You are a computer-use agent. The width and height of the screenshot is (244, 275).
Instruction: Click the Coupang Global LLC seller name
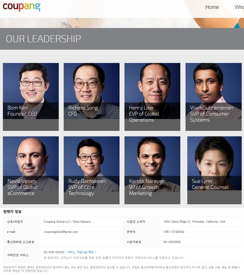click(x=57, y=222)
